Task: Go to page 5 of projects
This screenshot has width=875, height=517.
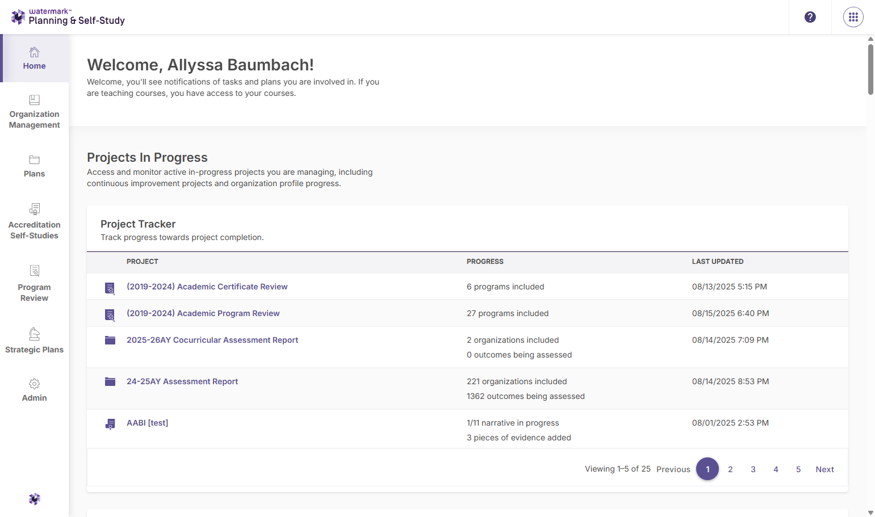Action: click(x=798, y=469)
